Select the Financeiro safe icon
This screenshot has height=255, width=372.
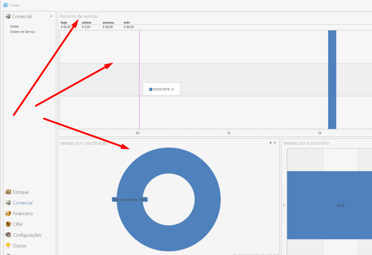click(x=8, y=214)
